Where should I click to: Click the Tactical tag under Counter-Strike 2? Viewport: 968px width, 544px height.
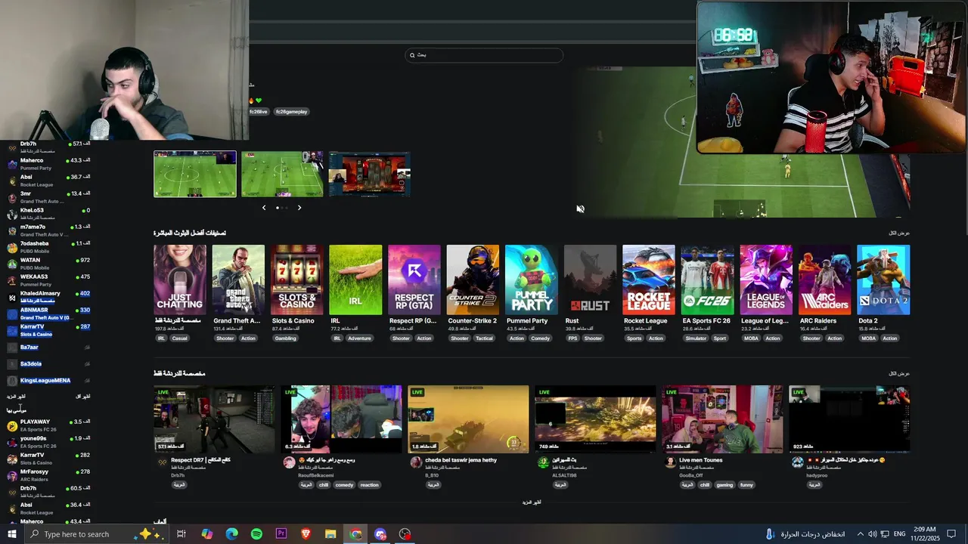[x=484, y=338]
